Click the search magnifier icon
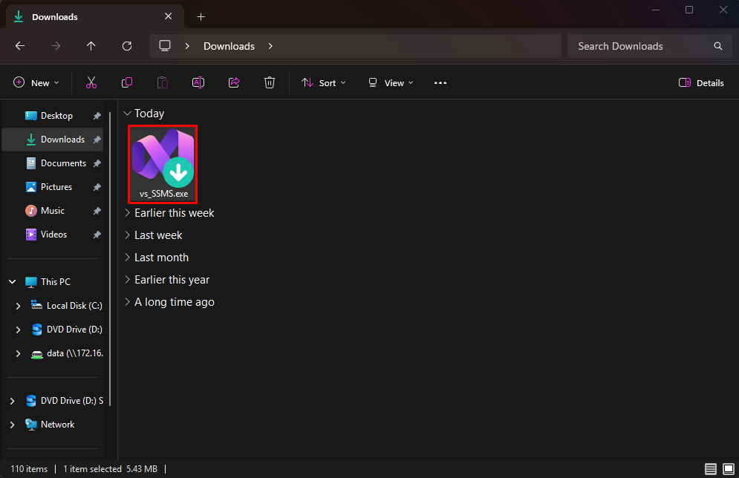739x478 pixels. click(x=717, y=46)
